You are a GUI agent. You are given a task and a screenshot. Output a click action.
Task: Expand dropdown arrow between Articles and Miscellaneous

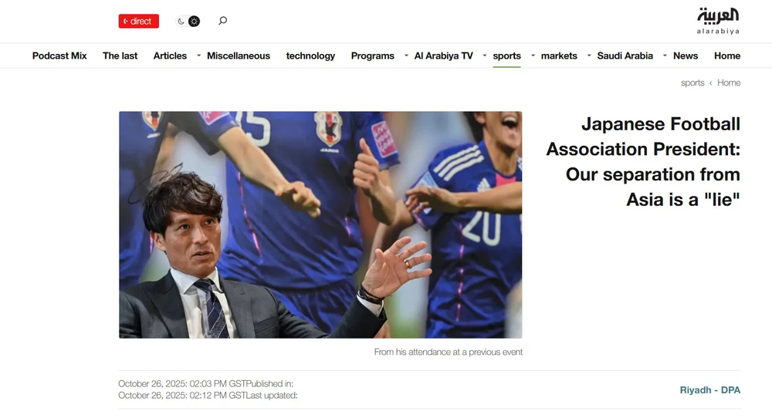click(199, 56)
